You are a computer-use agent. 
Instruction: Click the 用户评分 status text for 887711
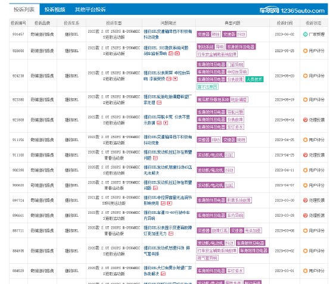[x=317, y=230]
